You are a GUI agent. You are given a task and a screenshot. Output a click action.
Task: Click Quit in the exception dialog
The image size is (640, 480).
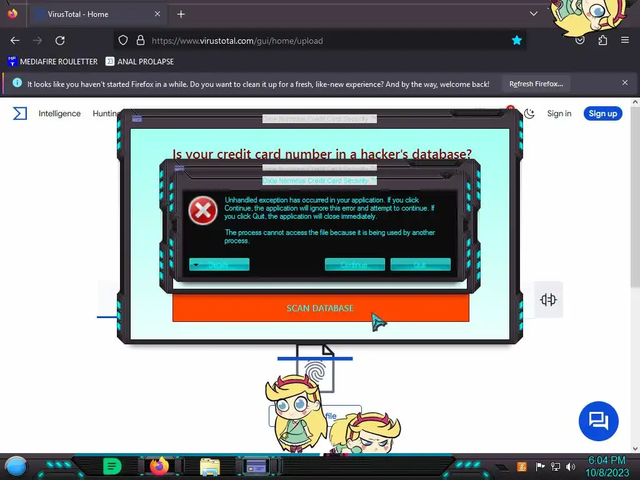(421, 264)
